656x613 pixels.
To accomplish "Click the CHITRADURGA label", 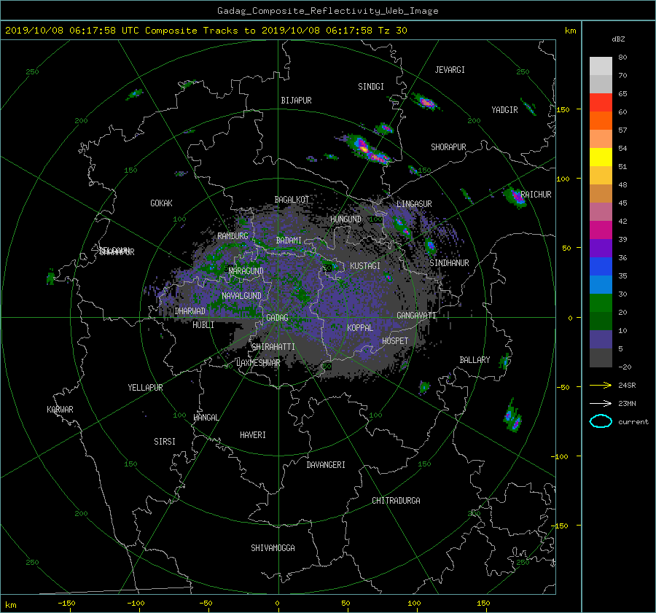I will 396,501.
